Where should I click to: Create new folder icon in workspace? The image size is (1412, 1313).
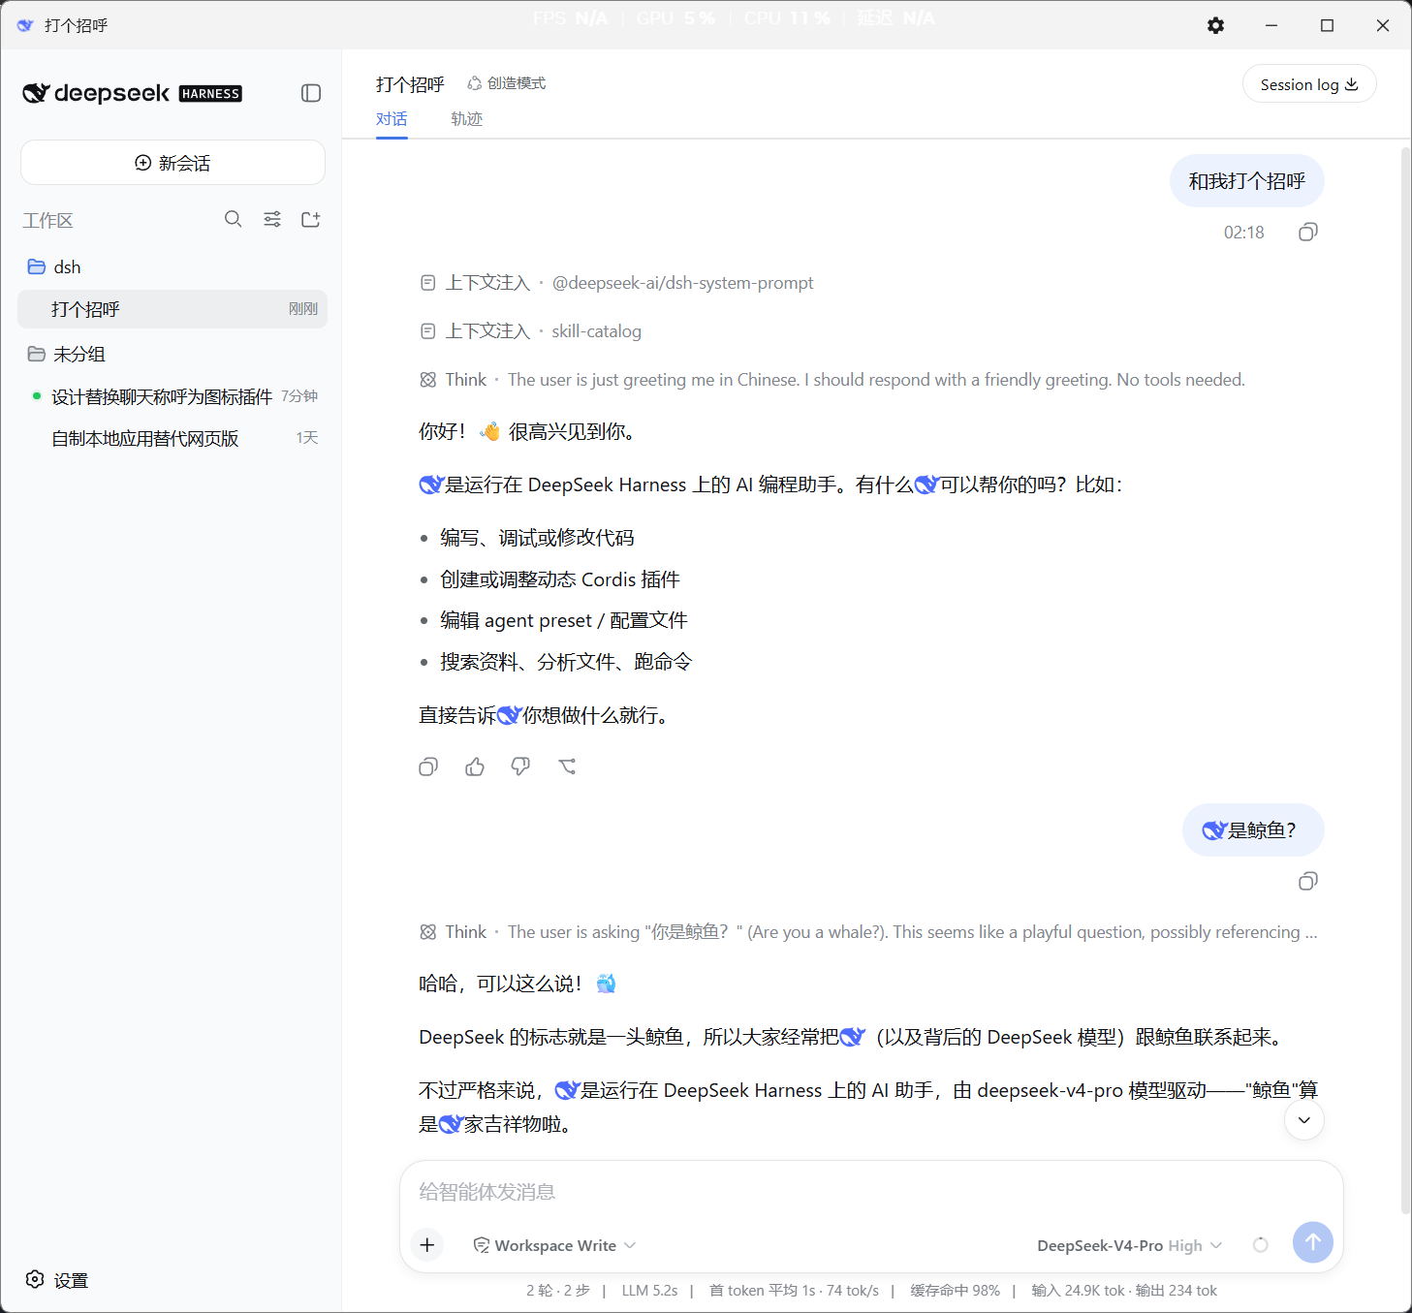coord(311,220)
